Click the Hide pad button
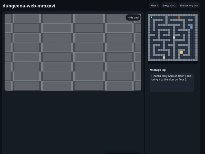 tap(133, 17)
